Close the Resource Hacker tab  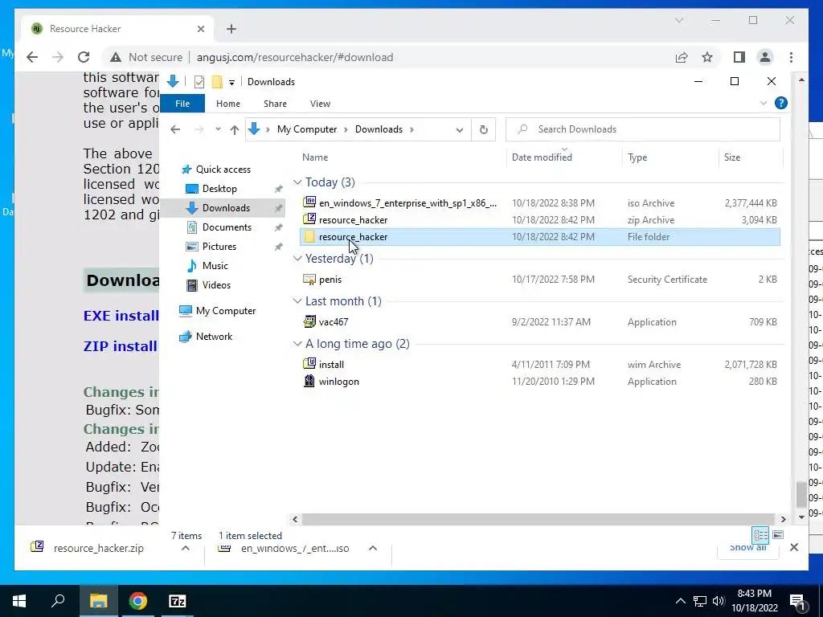pyautogui.click(x=200, y=29)
